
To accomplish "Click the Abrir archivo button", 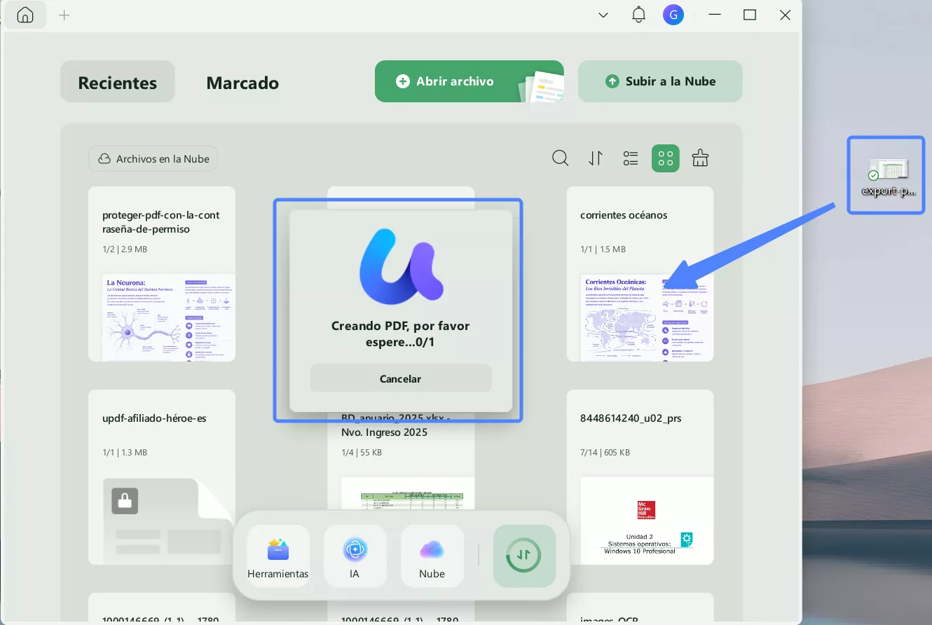I will pyautogui.click(x=470, y=81).
